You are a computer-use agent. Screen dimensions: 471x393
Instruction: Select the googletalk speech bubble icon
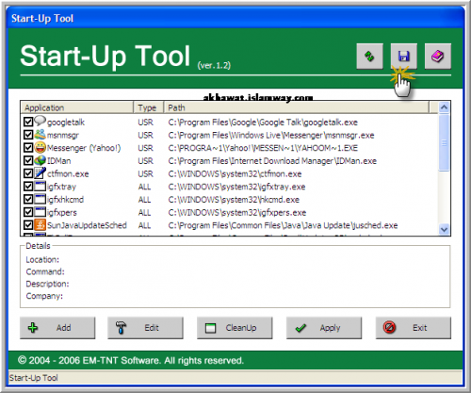click(40, 121)
